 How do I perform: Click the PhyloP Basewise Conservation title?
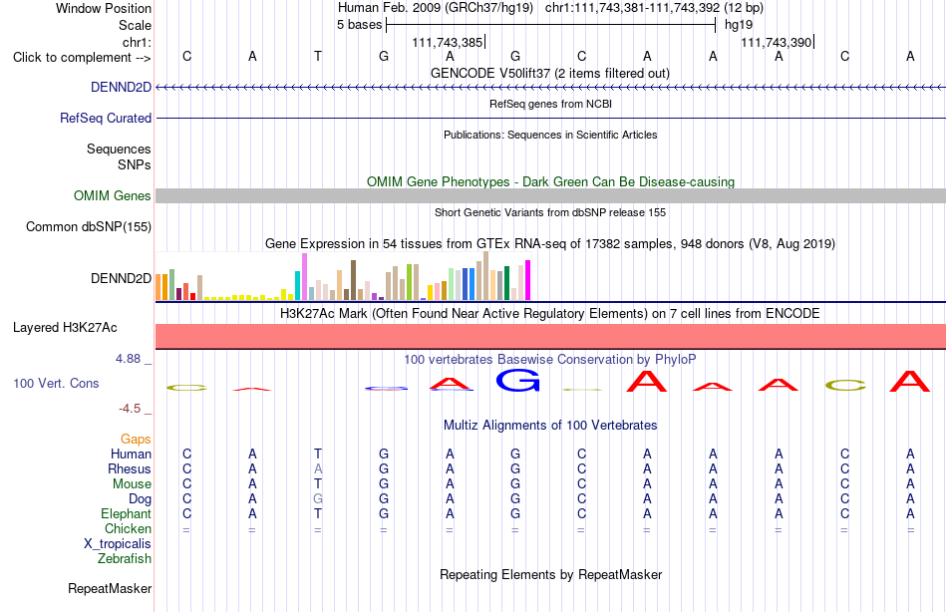(x=550, y=360)
